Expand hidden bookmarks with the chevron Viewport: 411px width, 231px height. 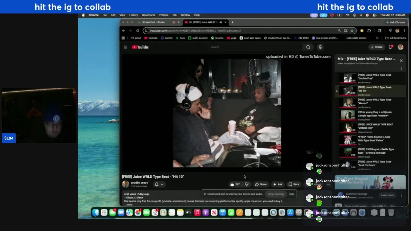pyautogui.click(x=377, y=38)
